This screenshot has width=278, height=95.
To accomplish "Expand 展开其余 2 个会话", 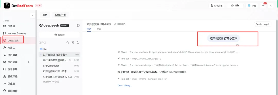I will tap(51, 82).
